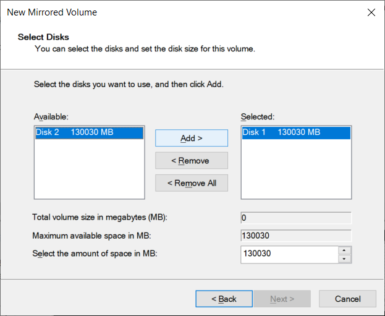Click the greyed-out Next > button
The width and height of the screenshot is (385, 316).
(x=282, y=299)
